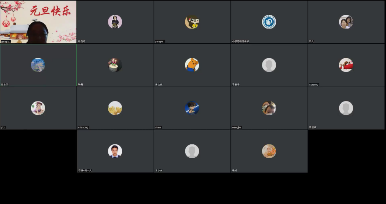Click shen's Detective Conan avatar

(192, 108)
